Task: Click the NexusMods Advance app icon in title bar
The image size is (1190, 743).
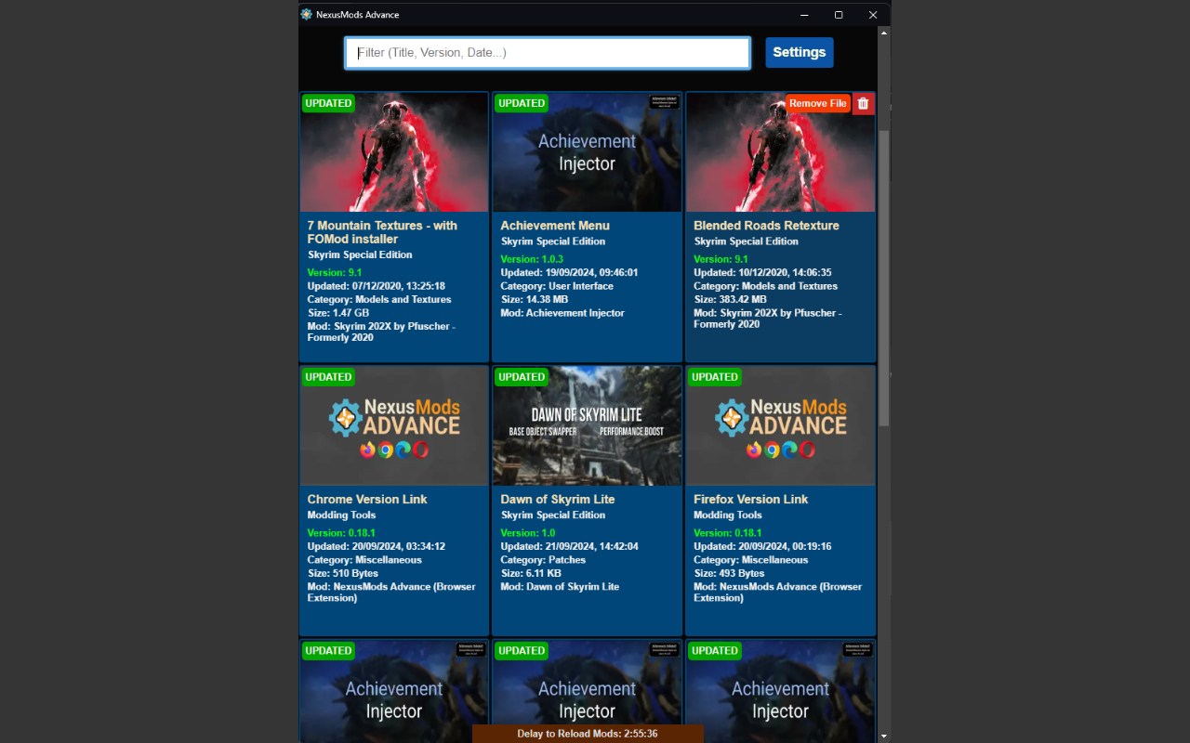Action: [307, 15]
